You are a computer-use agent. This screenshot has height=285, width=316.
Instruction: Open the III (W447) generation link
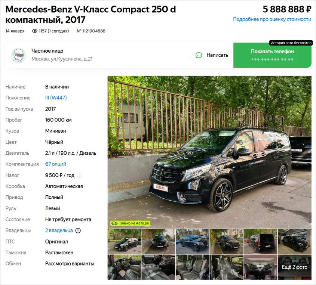pos(56,98)
